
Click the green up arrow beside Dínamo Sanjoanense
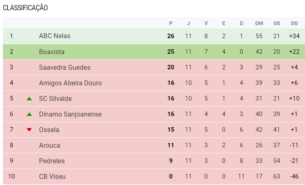click(29, 114)
